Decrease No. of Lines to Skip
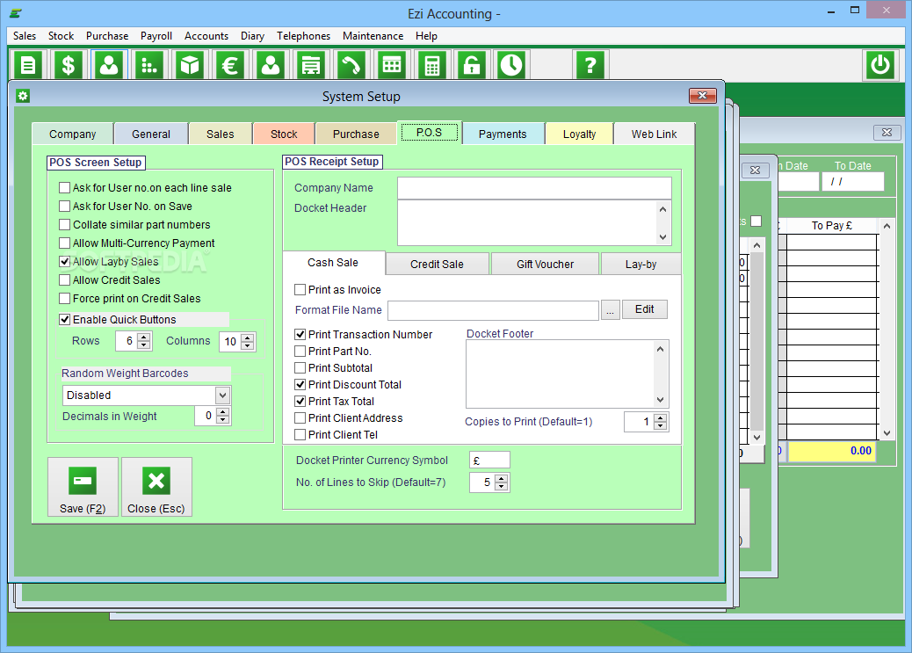This screenshot has height=653, width=912. click(x=502, y=487)
